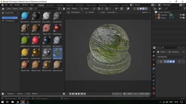186x104 pixels.
Task: Expand the Viewer object in outliner
Action: pos(156,18)
